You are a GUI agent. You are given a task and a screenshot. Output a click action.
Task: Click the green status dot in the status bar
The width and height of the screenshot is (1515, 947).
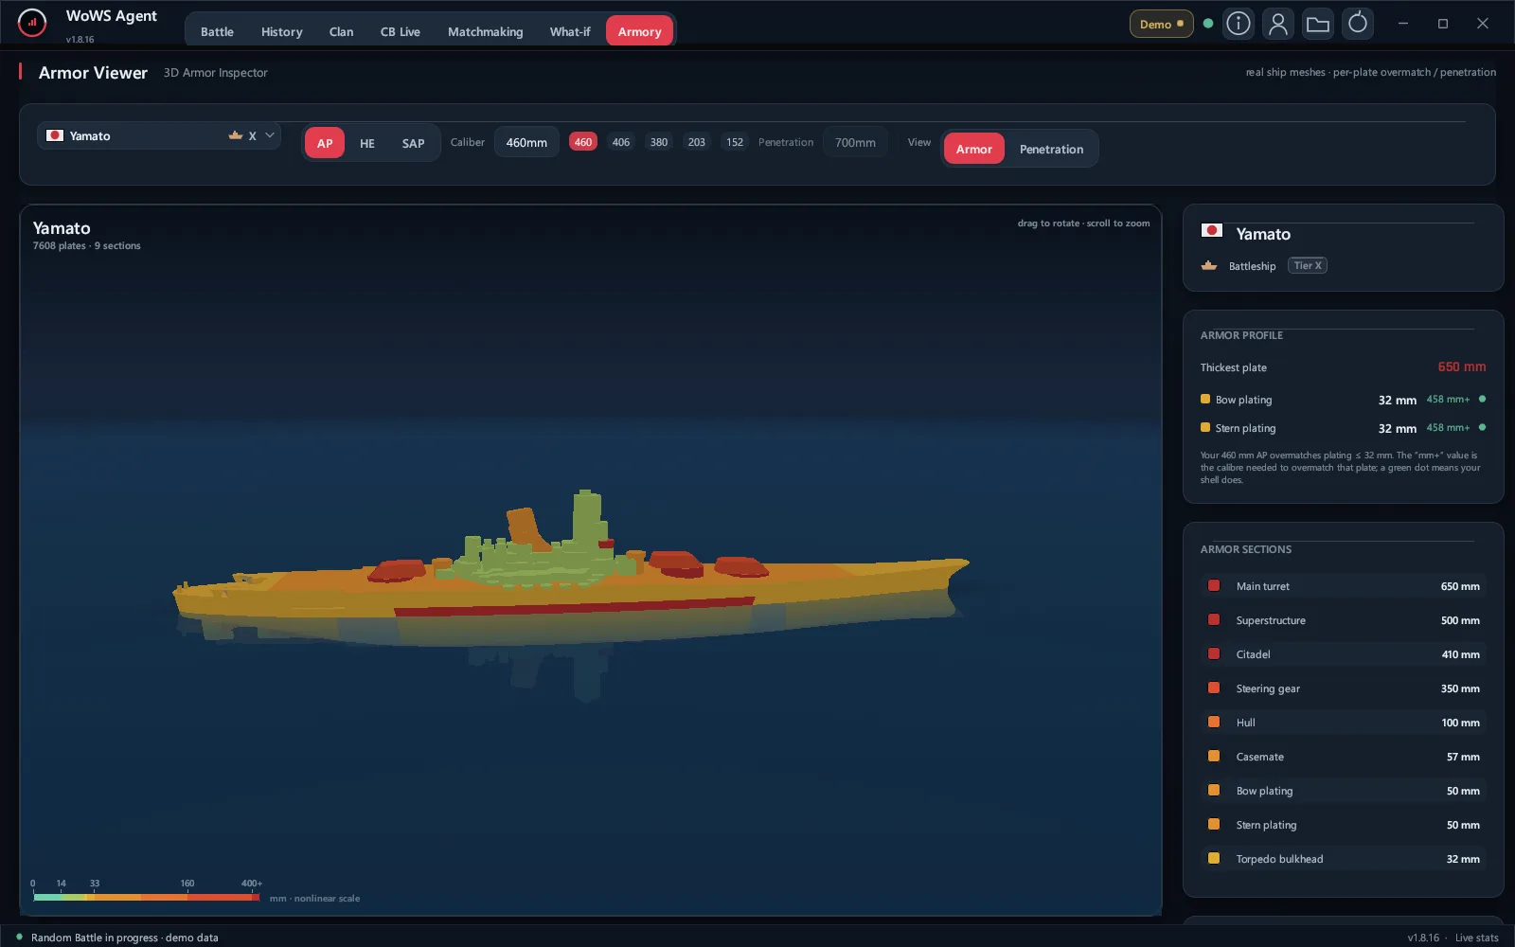click(x=19, y=937)
